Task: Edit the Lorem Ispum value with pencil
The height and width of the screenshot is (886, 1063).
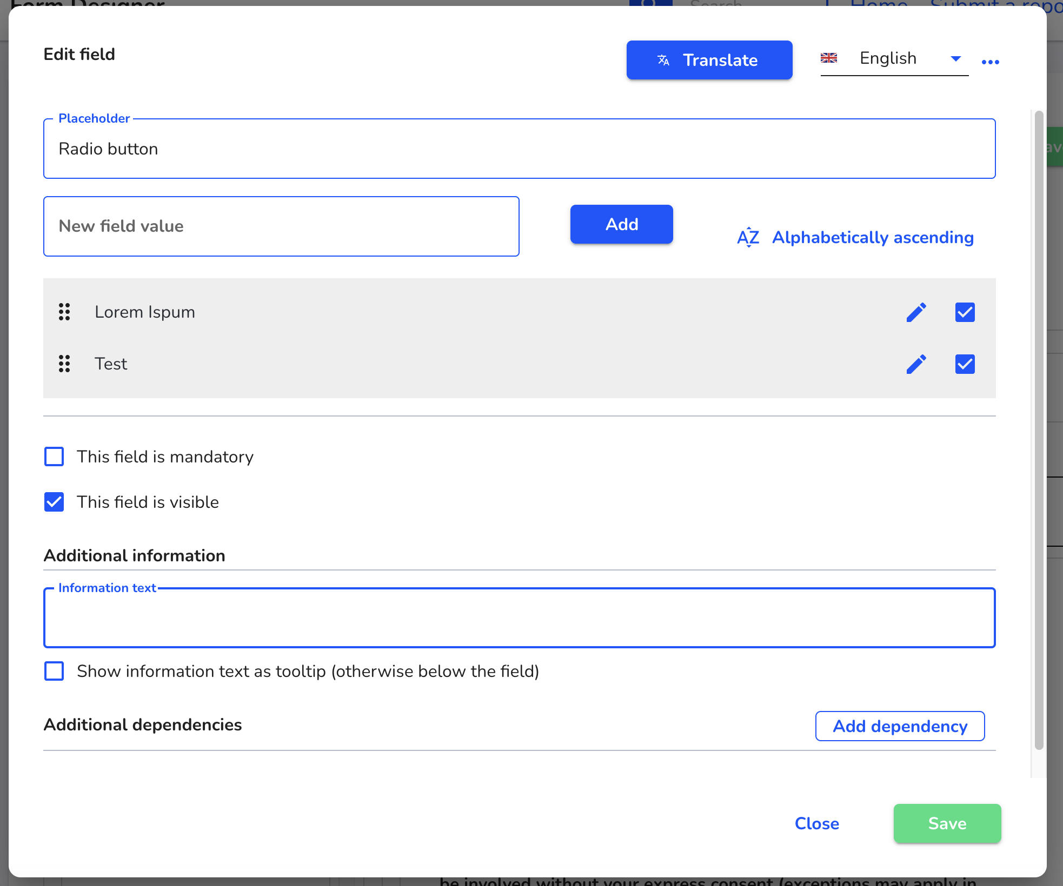Action: click(916, 312)
